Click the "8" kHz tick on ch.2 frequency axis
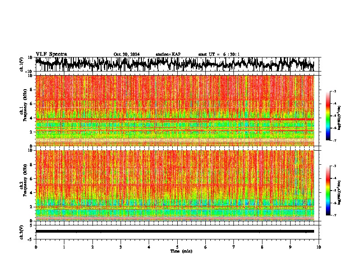The height and width of the screenshot is (277, 359). pyautogui.click(x=31, y=165)
